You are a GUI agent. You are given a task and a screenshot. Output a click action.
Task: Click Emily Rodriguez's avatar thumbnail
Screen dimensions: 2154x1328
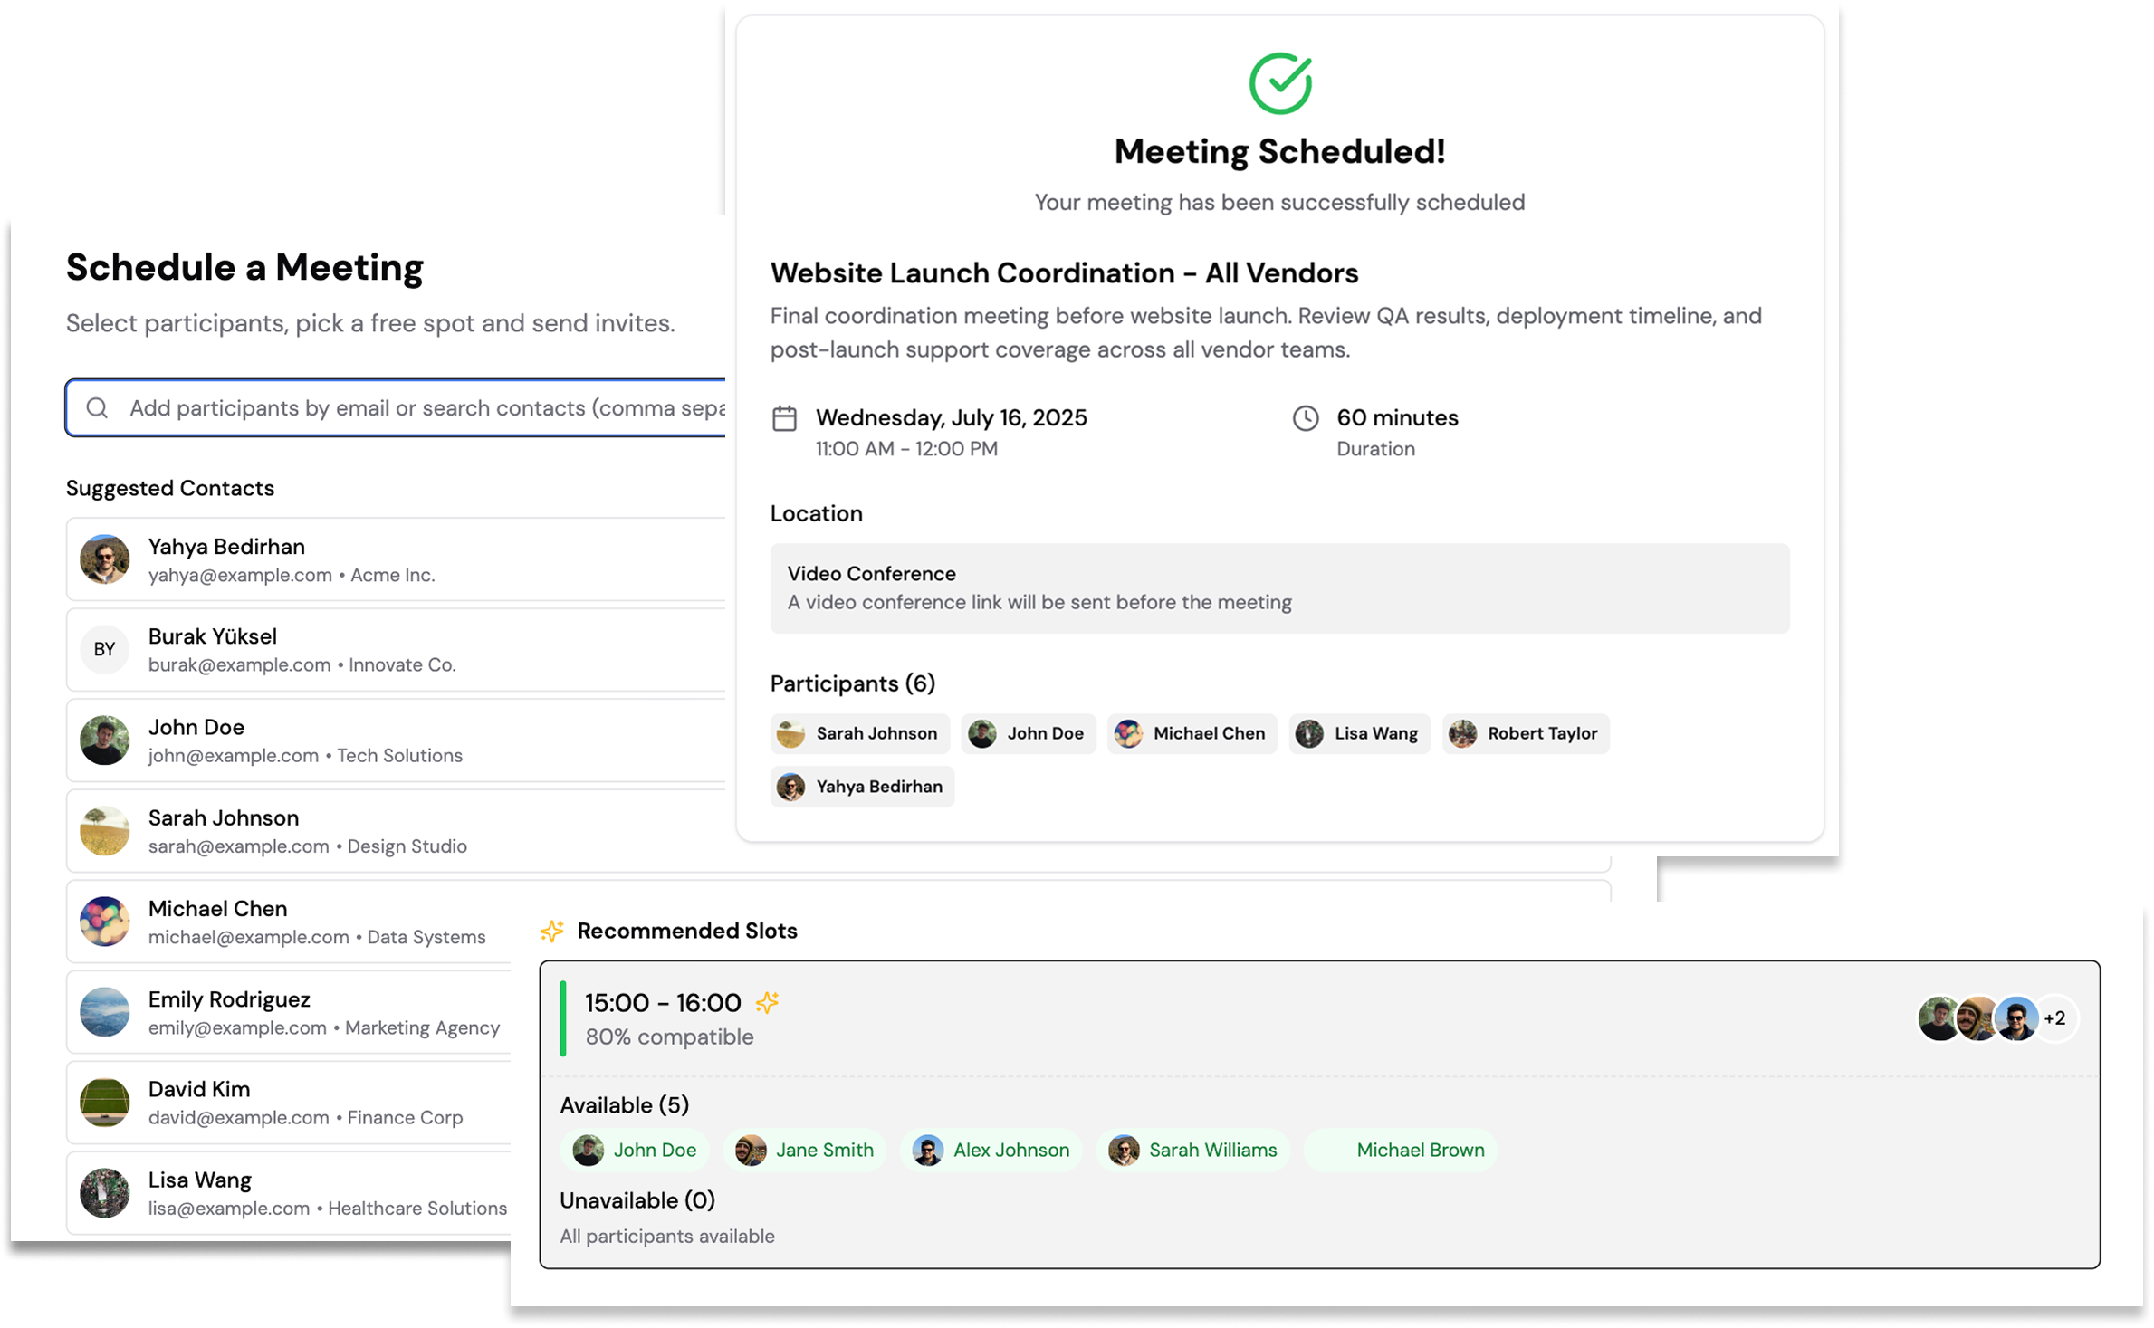(104, 1011)
